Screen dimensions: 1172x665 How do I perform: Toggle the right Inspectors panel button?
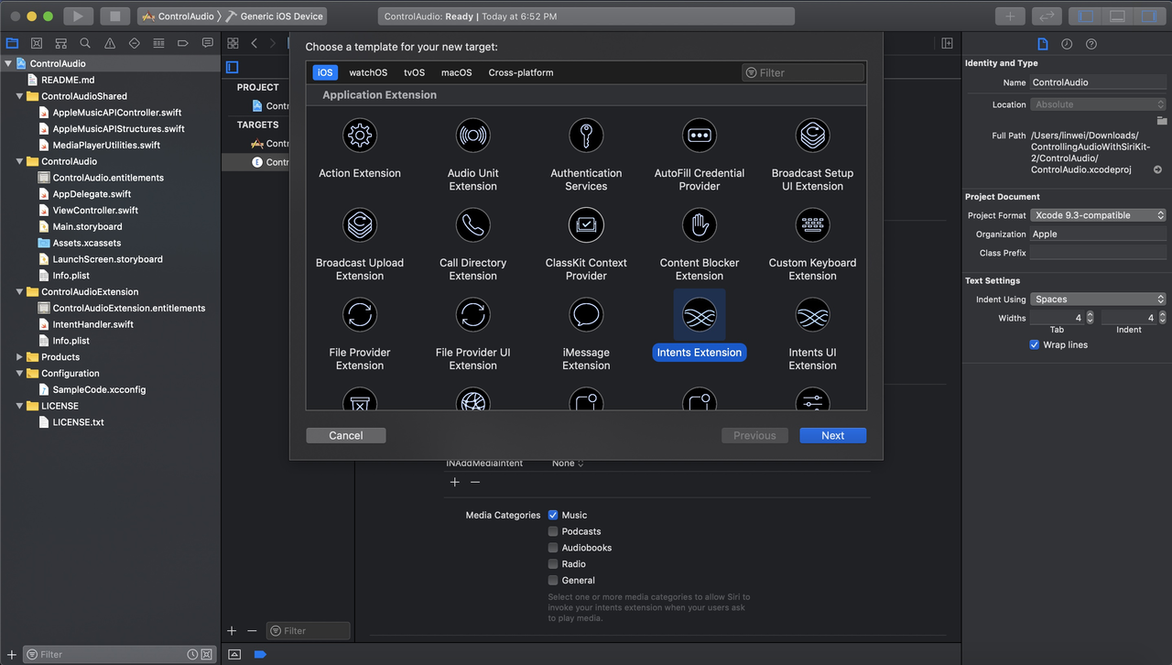pos(1148,16)
